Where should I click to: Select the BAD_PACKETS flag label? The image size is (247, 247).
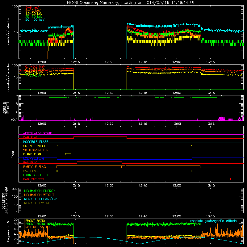coord(34,179)
